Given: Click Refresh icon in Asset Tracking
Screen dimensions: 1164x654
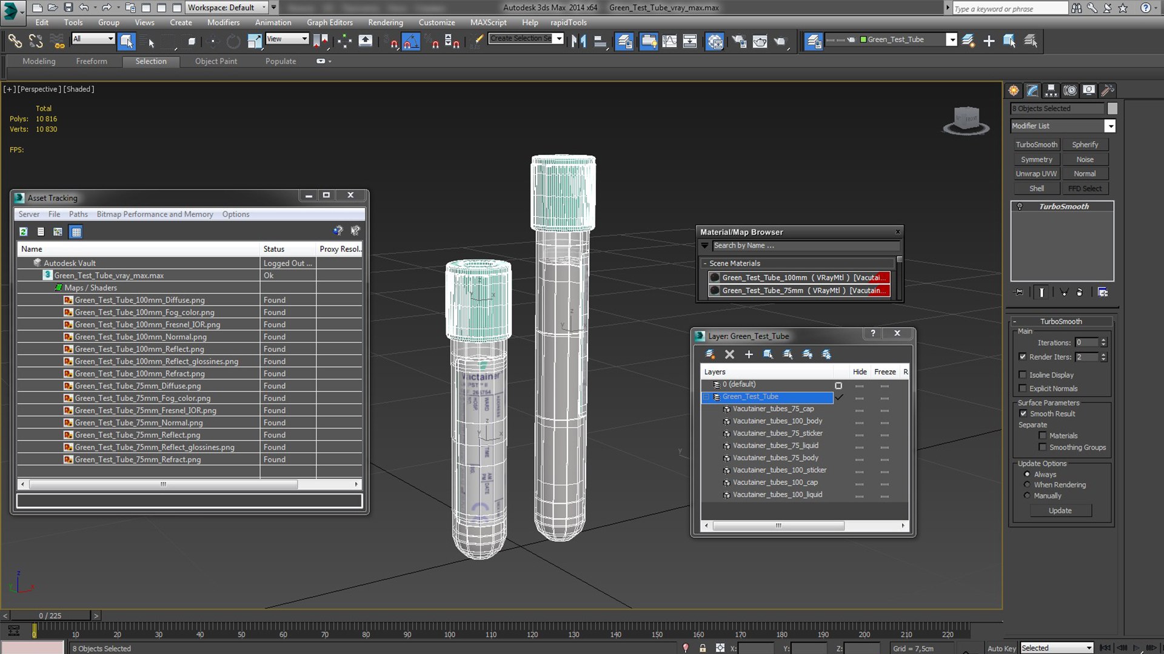Looking at the screenshot, I should click(23, 231).
